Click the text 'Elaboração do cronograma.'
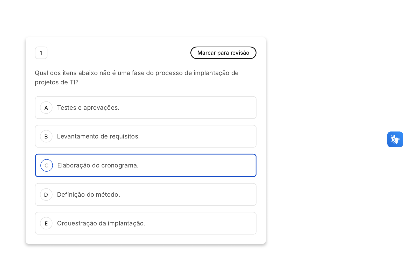 (x=98, y=165)
